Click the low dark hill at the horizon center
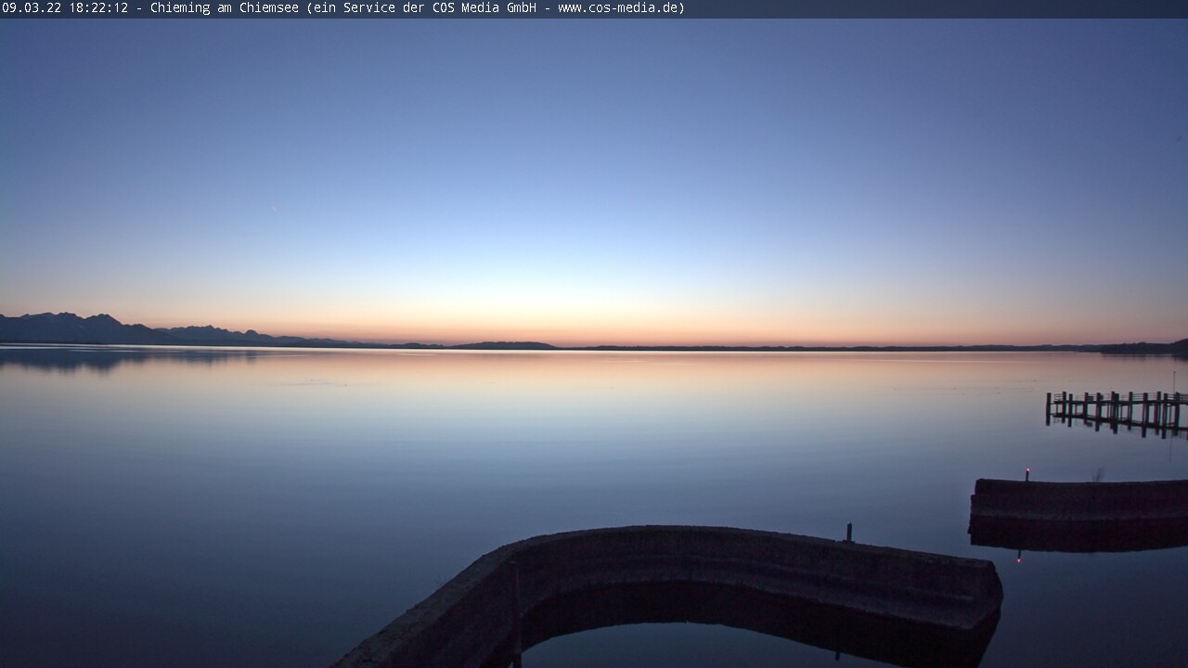 click(x=506, y=345)
